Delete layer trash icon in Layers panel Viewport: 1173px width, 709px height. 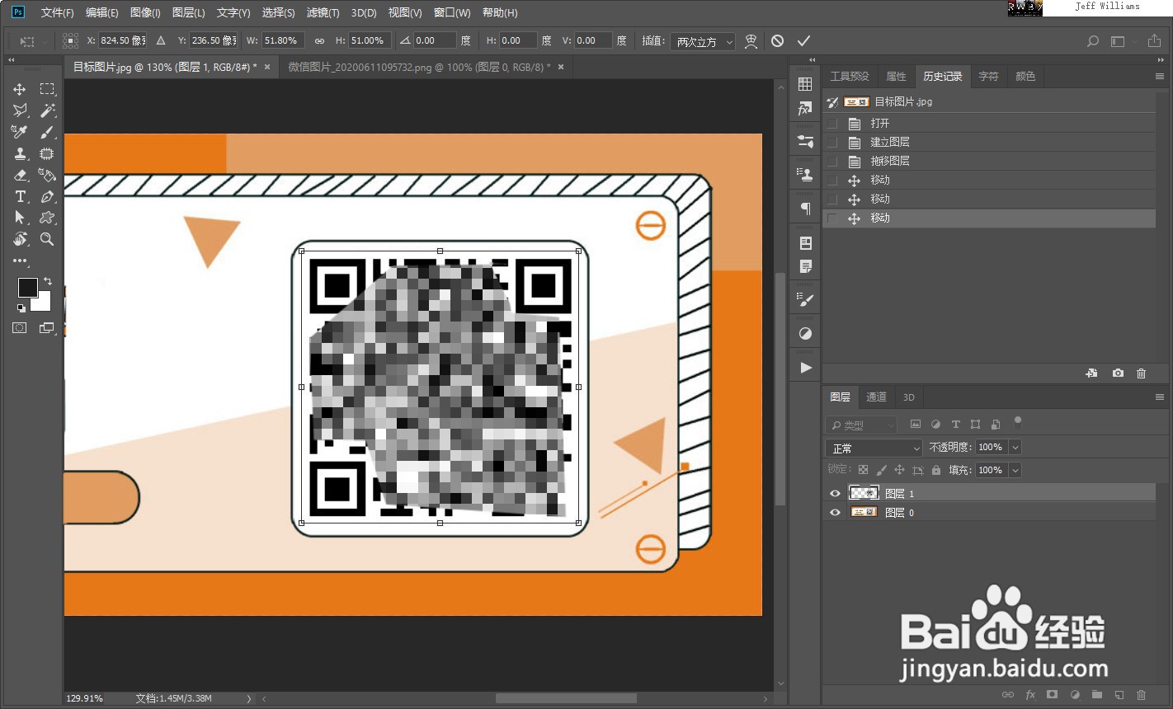[1141, 695]
